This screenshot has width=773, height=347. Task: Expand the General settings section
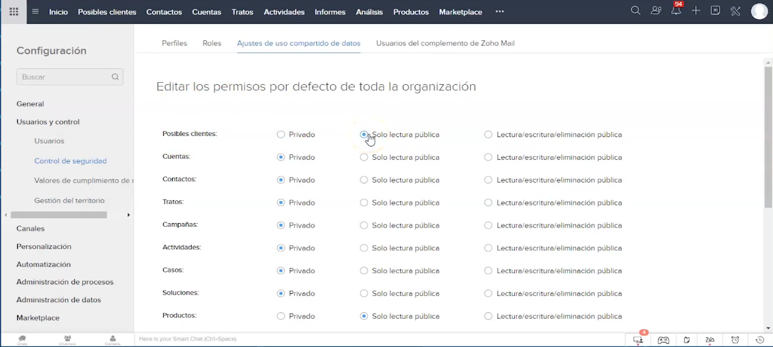pyautogui.click(x=30, y=104)
